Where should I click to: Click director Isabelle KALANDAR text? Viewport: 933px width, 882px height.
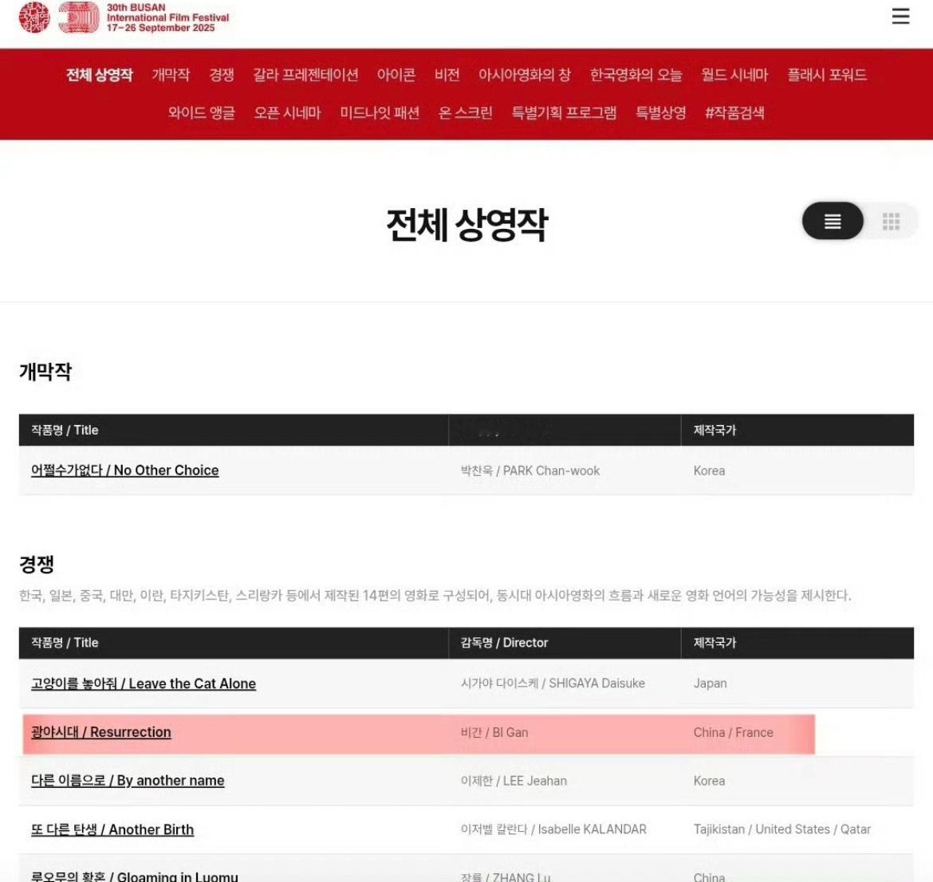[553, 829]
